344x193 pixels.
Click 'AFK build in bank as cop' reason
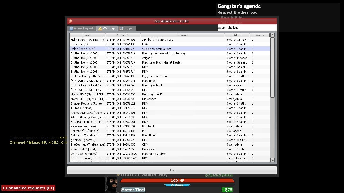click(x=158, y=40)
